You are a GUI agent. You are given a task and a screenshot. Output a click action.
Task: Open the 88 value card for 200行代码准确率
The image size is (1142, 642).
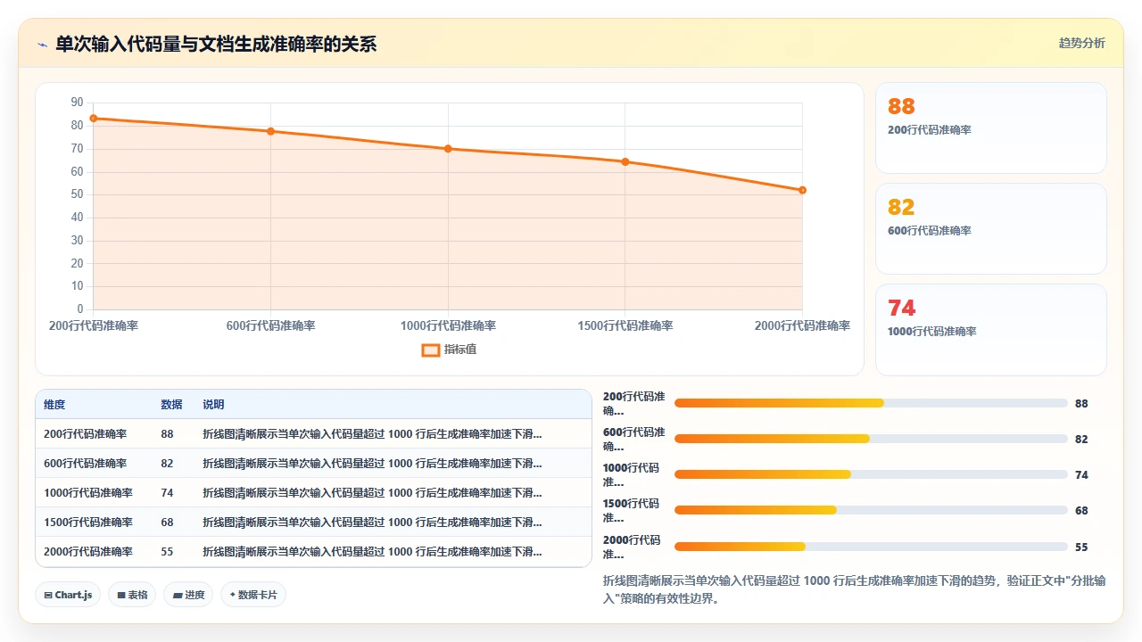coord(990,128)
